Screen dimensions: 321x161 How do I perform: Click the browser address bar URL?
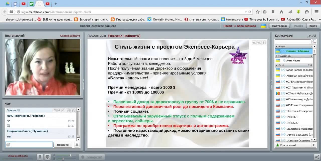coord(56,12)
